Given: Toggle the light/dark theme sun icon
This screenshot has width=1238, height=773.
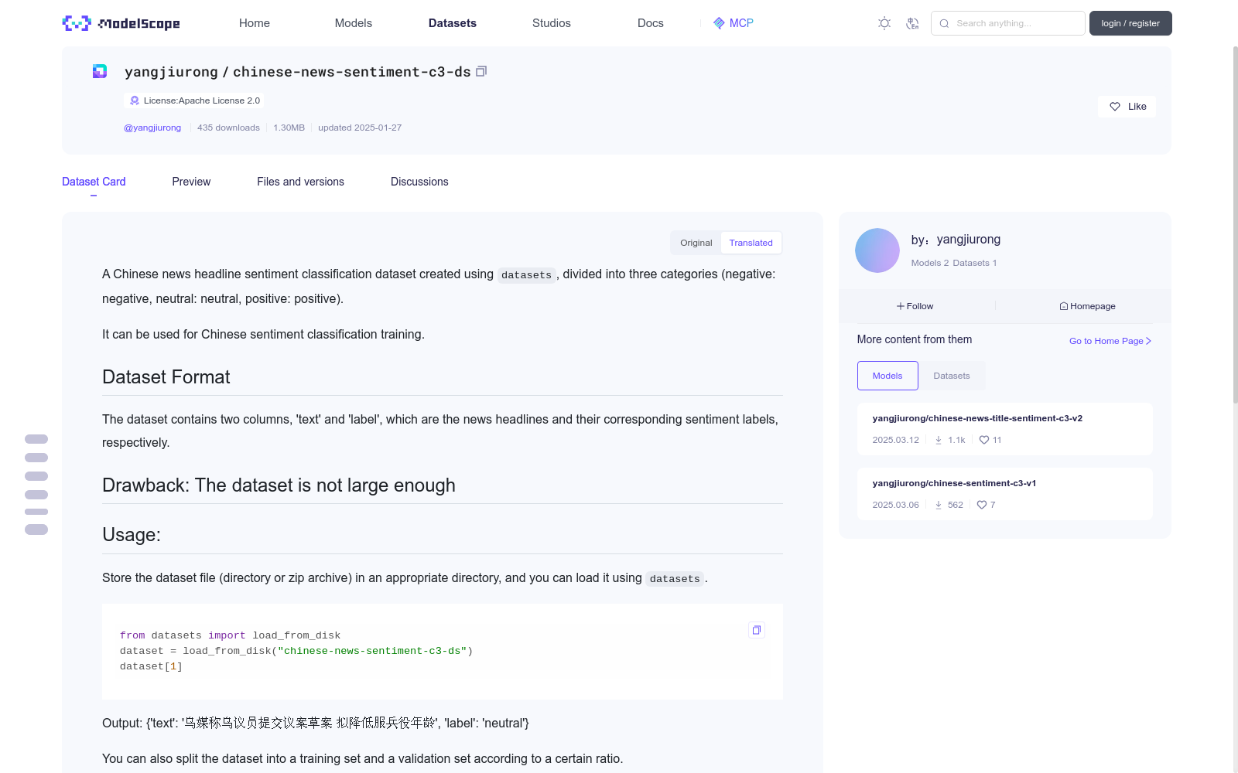Looking at the screenshot, I should [884, 23].
